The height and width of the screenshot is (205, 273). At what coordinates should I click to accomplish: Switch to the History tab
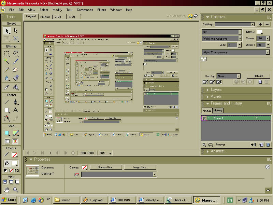[218, 110]
